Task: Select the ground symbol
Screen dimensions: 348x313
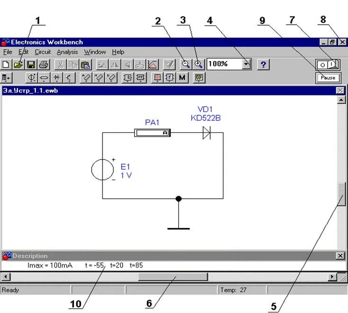Action: point(178,228)
